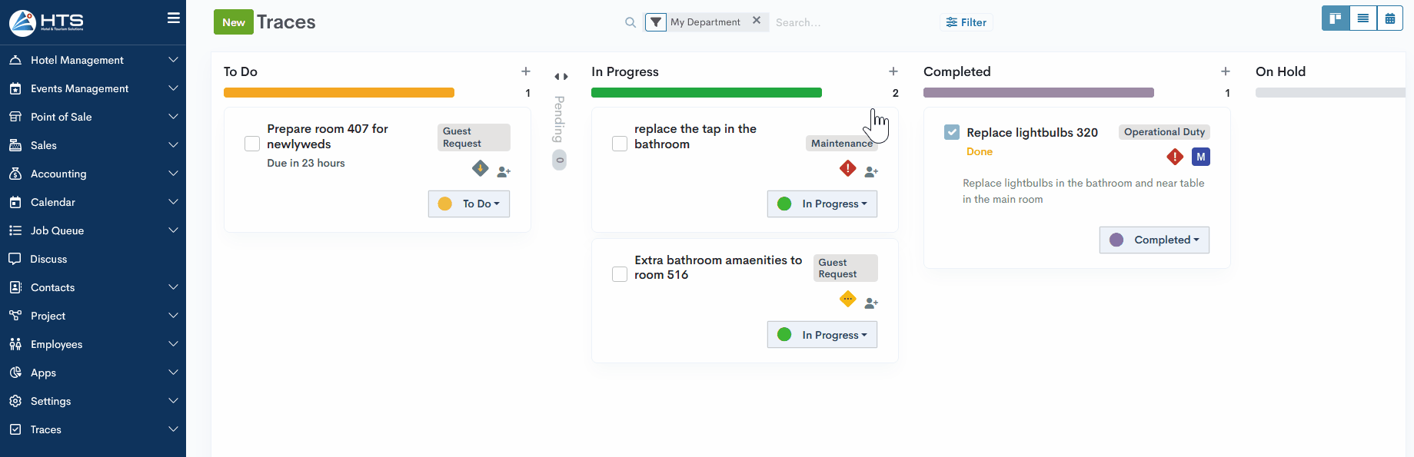Click the hamburger menu icon in sidebar header

pos(174,18)
